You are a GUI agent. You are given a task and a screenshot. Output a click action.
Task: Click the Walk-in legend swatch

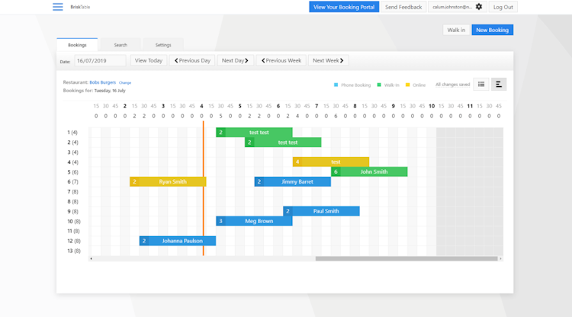coord(379,85)
